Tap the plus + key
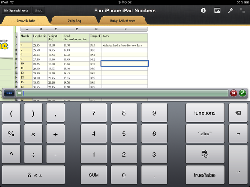This screenshot has width=250, height=187. tap(55, 133)
